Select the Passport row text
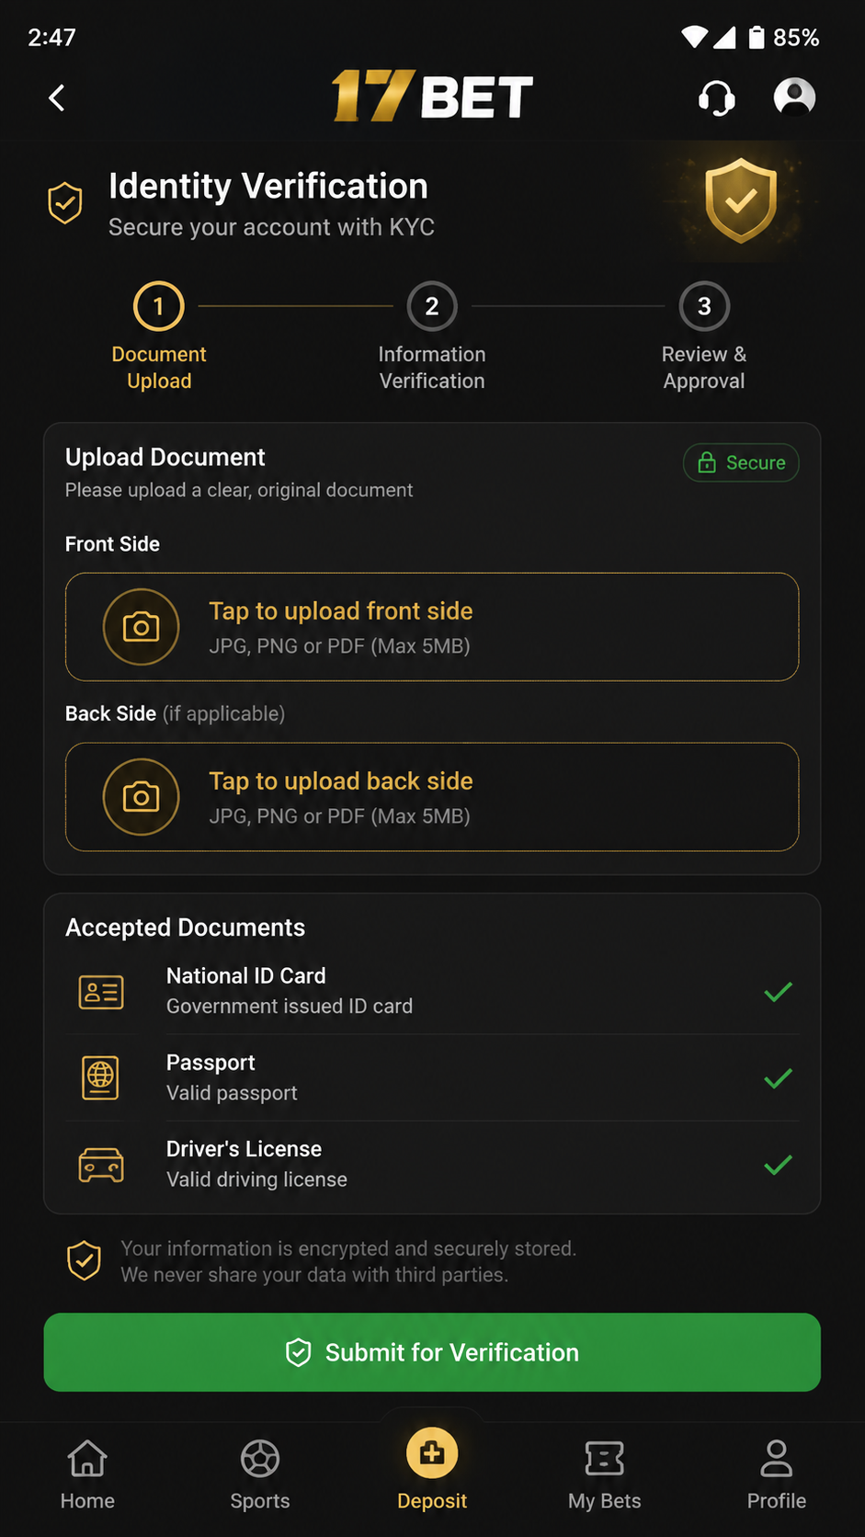This screenshot has width=865, height=1537. (x=232, y=1077)
